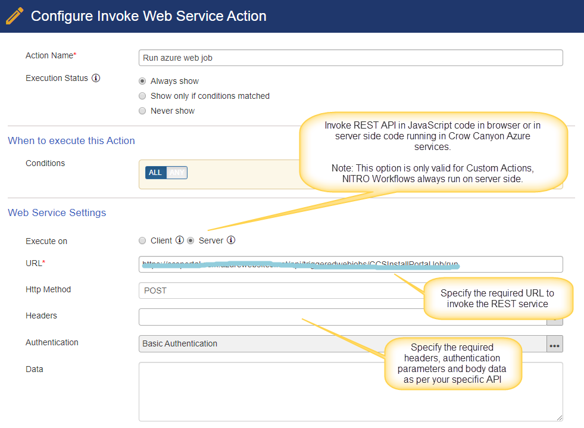
Task: Show Client option info icon
Action: pos(180,240)
